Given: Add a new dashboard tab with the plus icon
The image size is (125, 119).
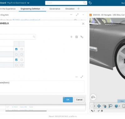Looking at the screenshot, I should tap(78, 9).
